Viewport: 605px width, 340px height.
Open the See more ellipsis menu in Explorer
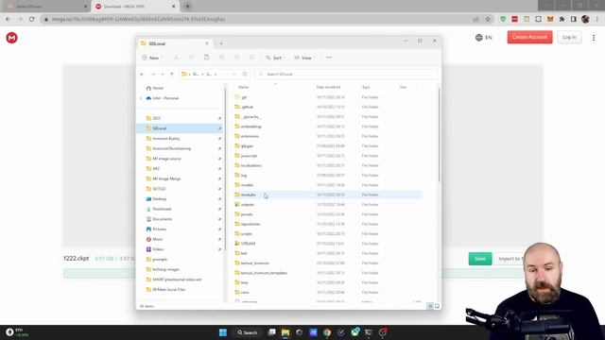tap(328, 58)
